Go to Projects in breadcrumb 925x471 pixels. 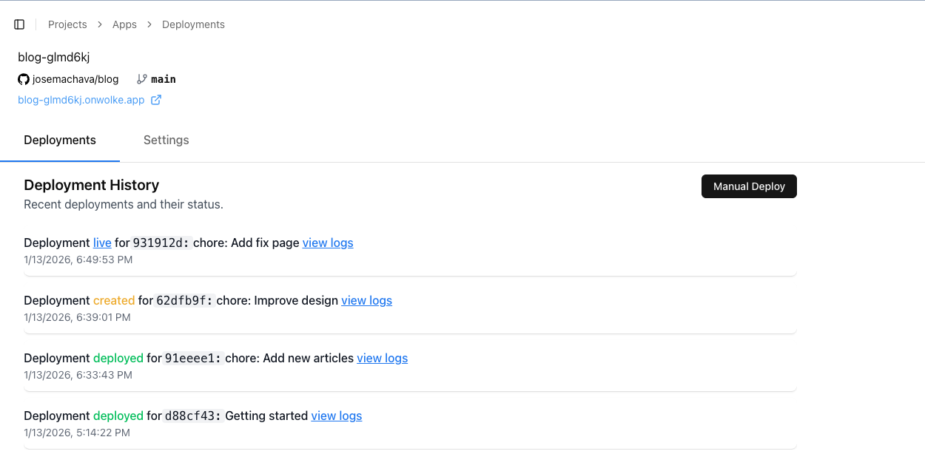67,24
